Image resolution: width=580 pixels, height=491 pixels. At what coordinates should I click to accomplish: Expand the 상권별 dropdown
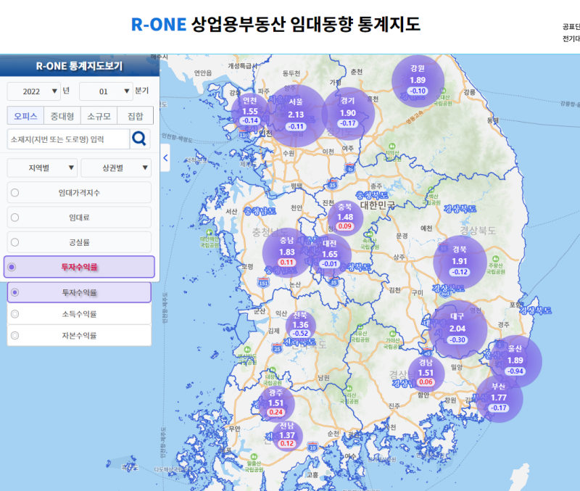(116, 168)
